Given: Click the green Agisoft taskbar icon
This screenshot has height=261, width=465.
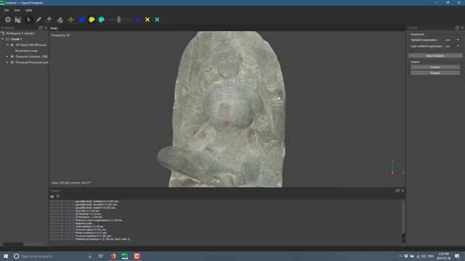Looking at the screenshot, I should coord(125,256).
